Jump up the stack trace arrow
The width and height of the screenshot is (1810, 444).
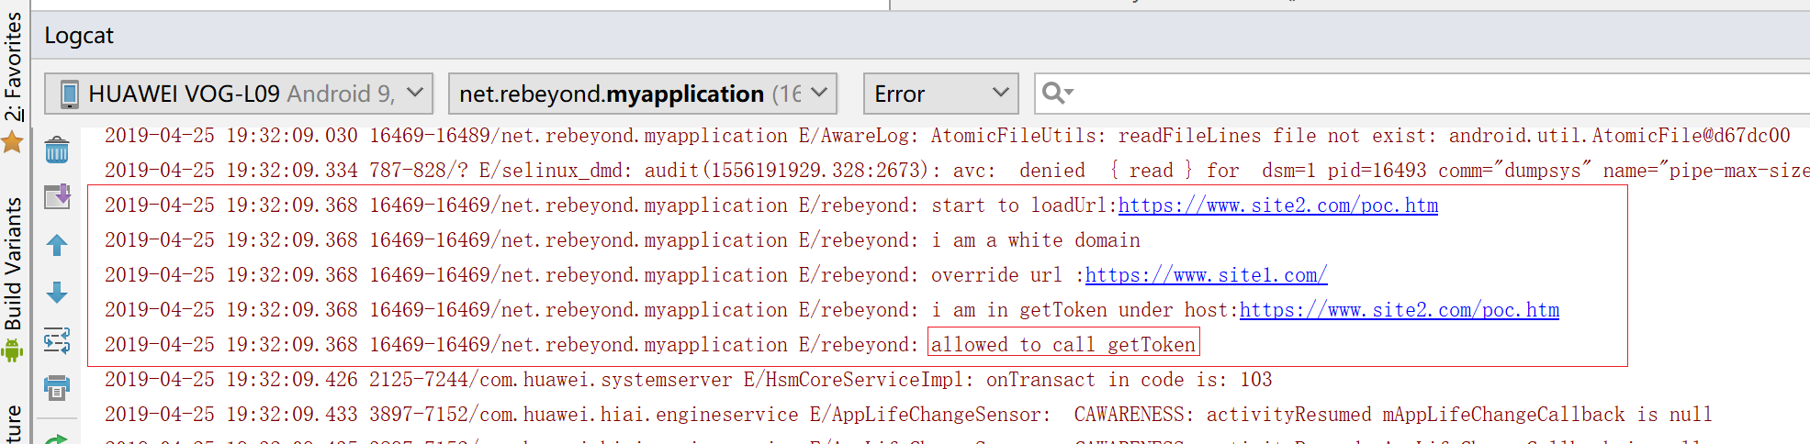[x=57, y=245]
